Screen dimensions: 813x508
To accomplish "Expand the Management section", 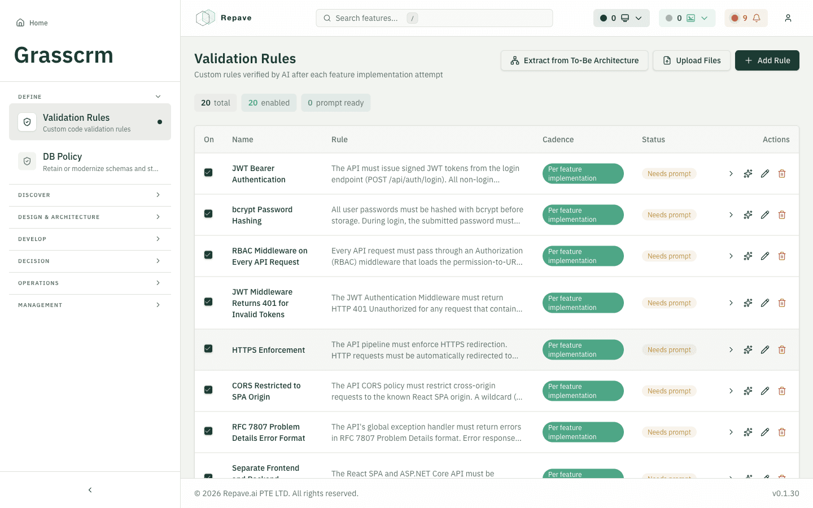I will (90, 305).
